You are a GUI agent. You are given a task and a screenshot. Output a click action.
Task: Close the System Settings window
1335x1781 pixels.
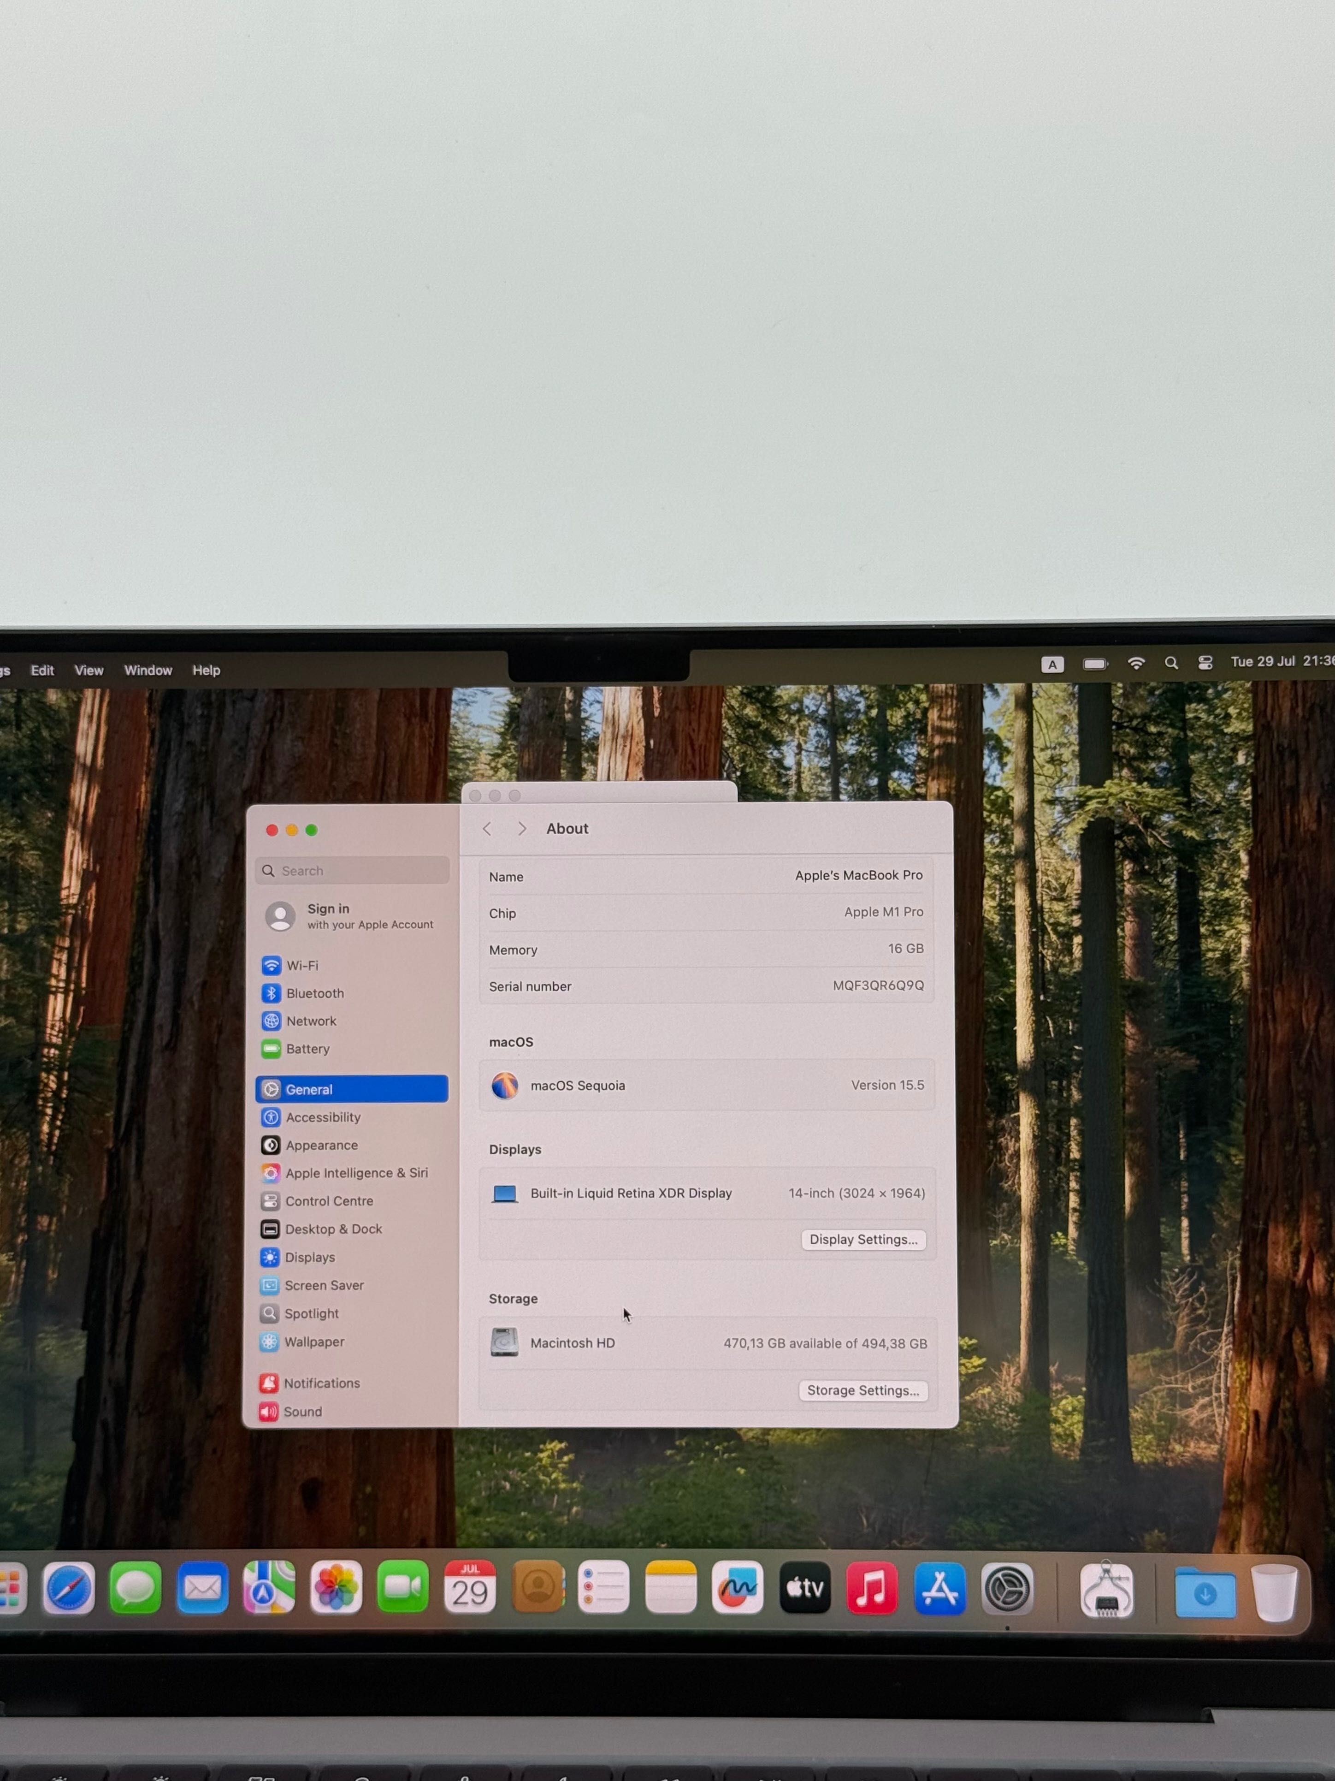272,829
